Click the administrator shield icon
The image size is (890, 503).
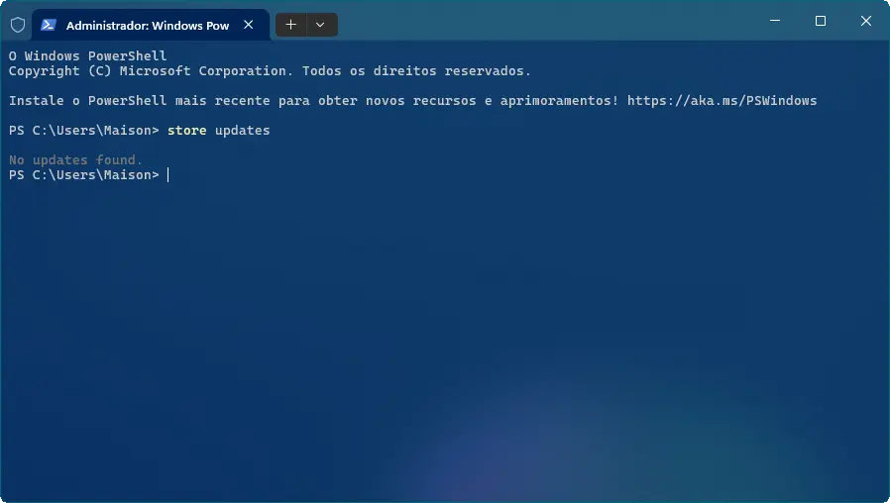pyautogui.click(x=17, y=25)
